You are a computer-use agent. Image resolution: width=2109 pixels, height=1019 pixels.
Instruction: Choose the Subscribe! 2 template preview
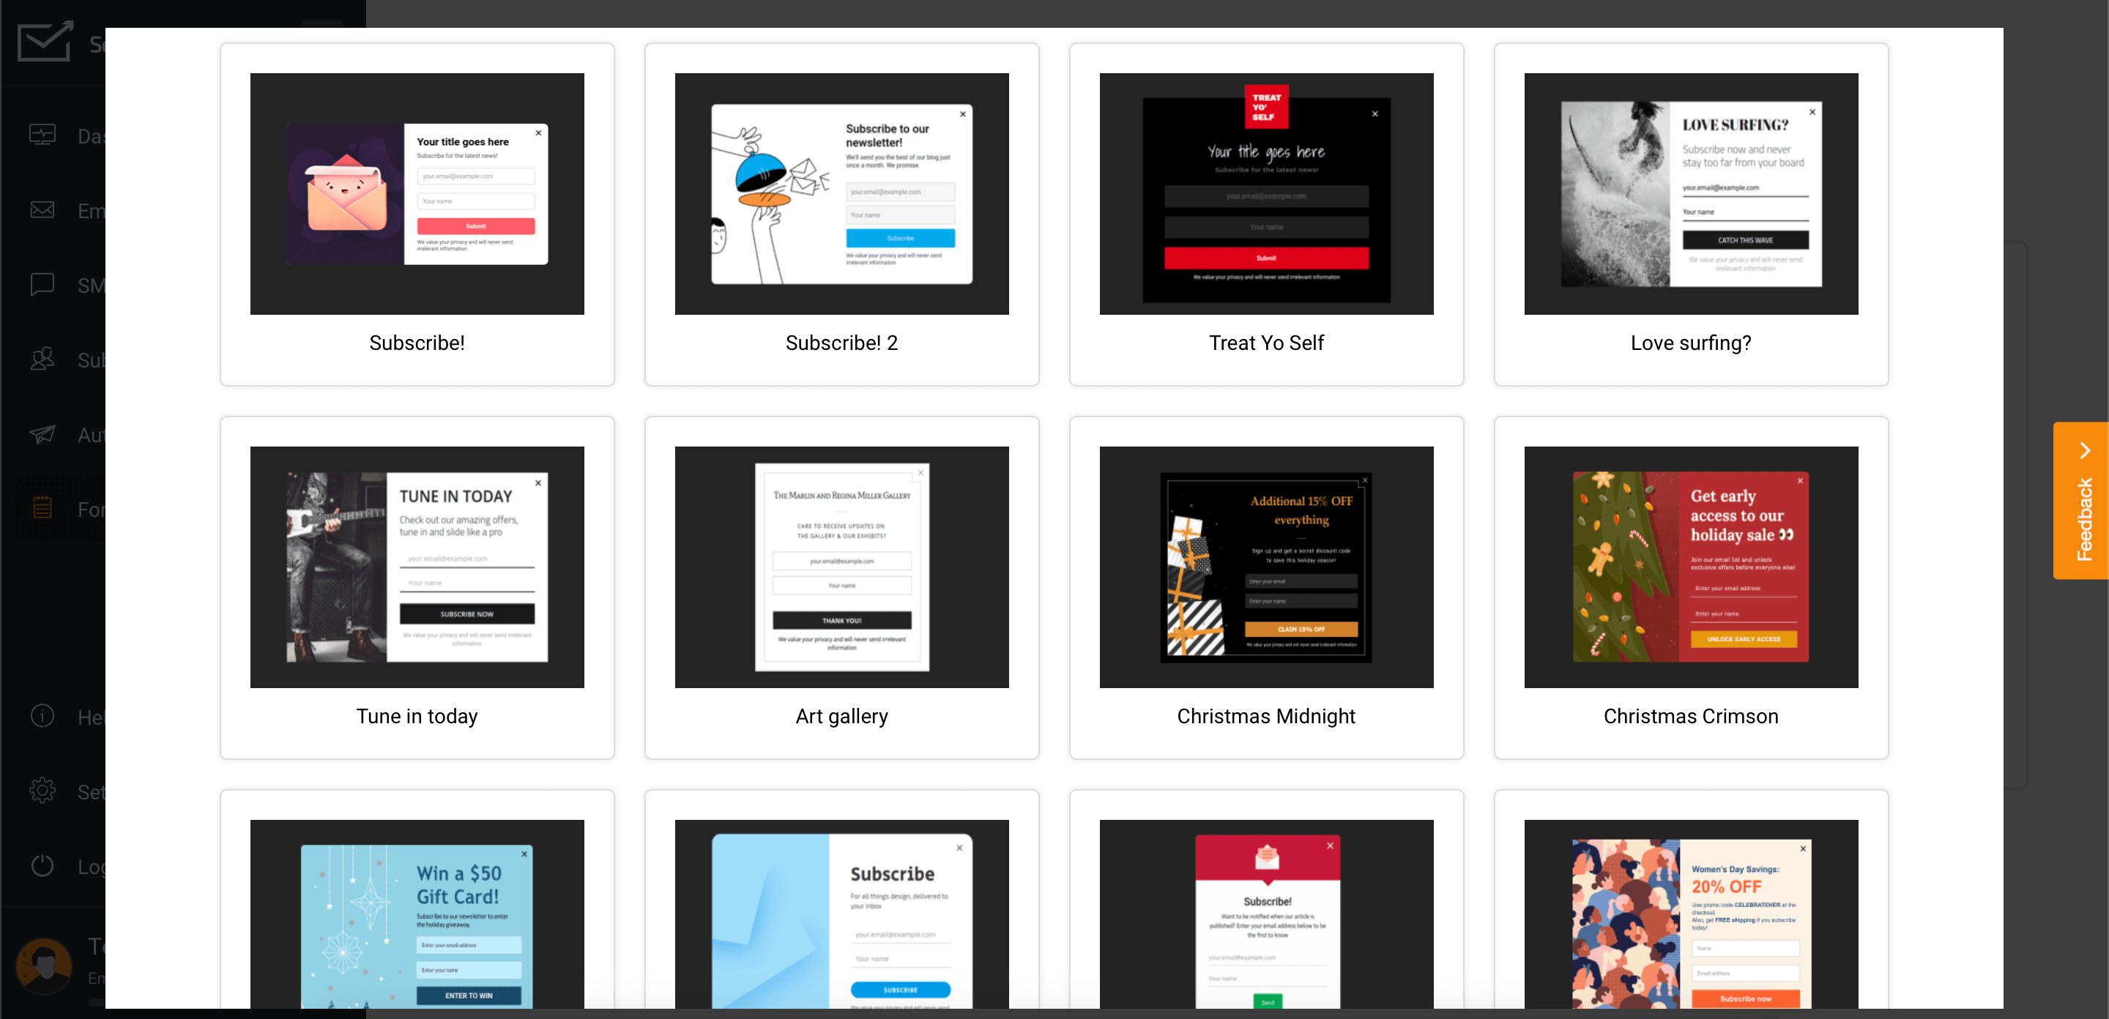click(841, 194)
